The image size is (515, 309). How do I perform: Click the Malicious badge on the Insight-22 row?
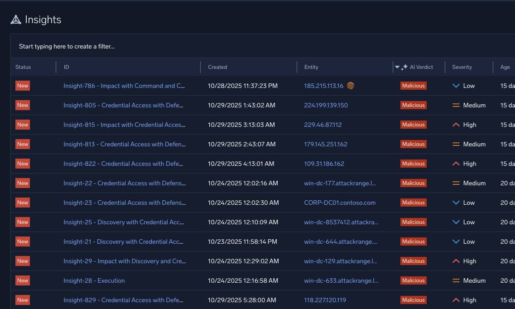point(413,183)
